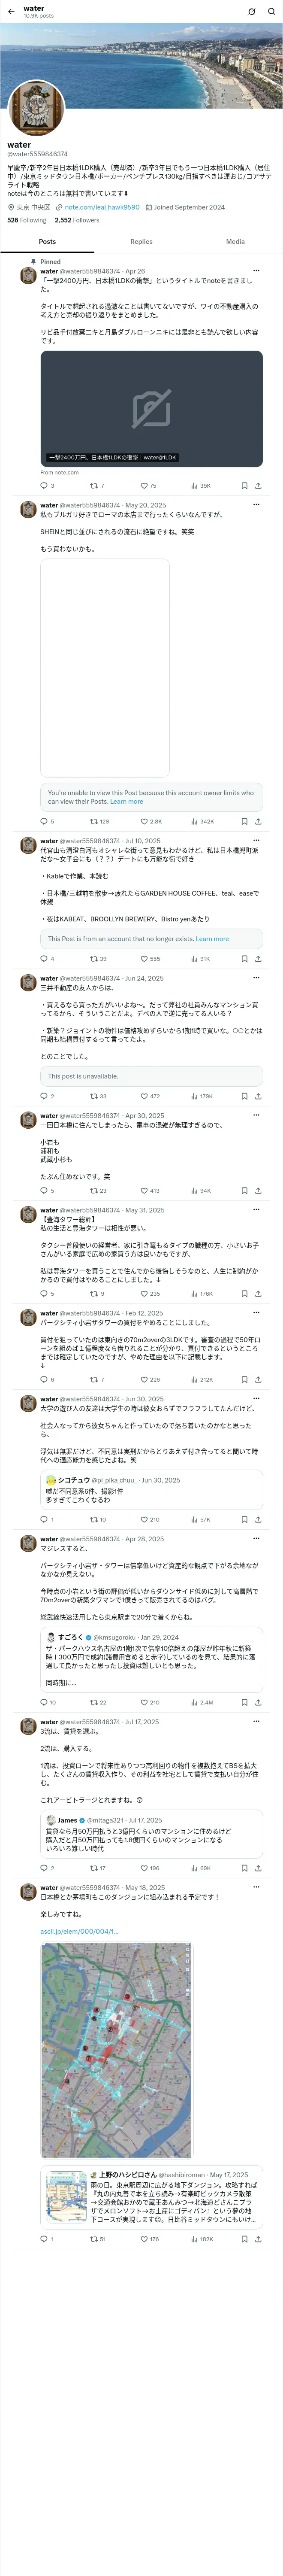Viewport: 283px width, 2576px height.
Task: Open more options on Jul 17, 2025 post
Action: [x=256, y=1722]
